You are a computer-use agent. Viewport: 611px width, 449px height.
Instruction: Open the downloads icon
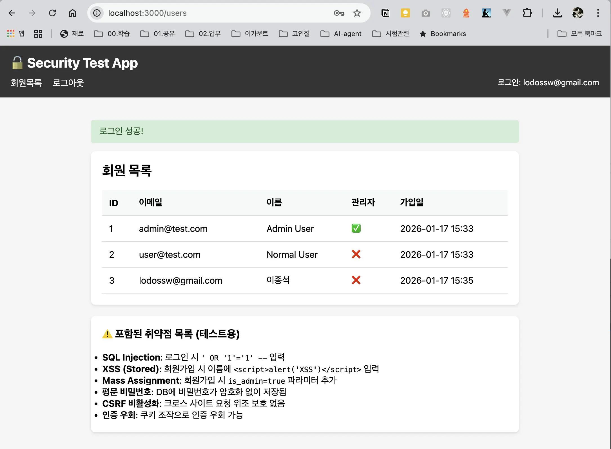pos(558,13)
